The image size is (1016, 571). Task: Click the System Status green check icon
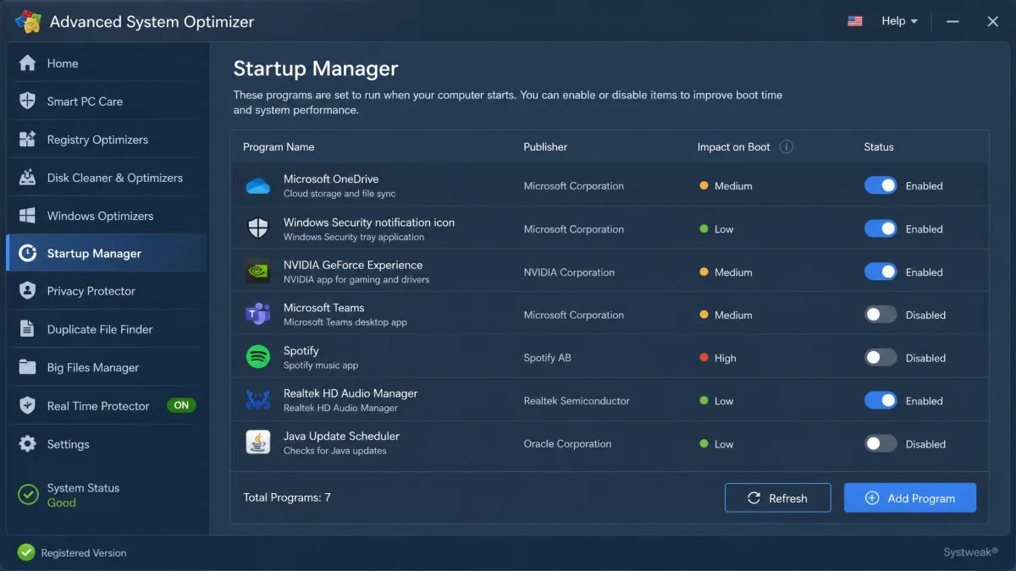pos(28,494)
